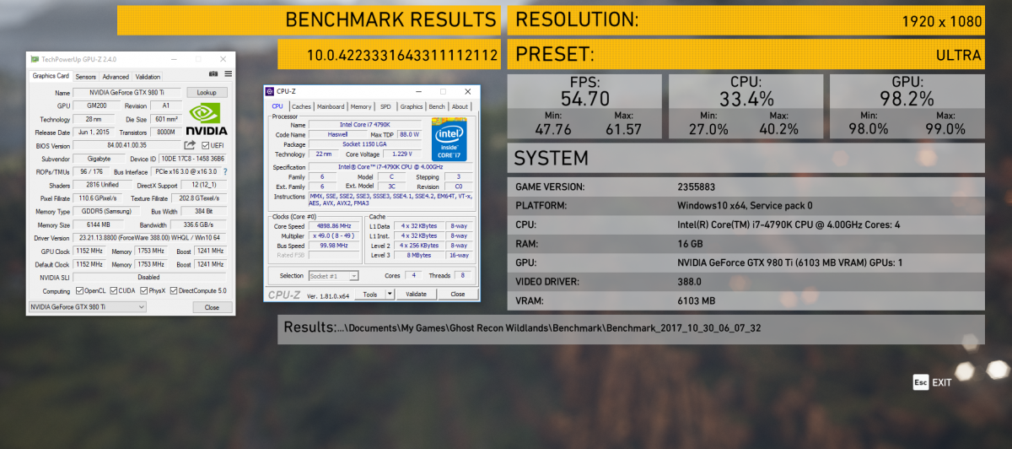The height and width of the screenshot is (449, 1012).
Task: Open the About tab in CPU-Z
Action: (460, 107)
